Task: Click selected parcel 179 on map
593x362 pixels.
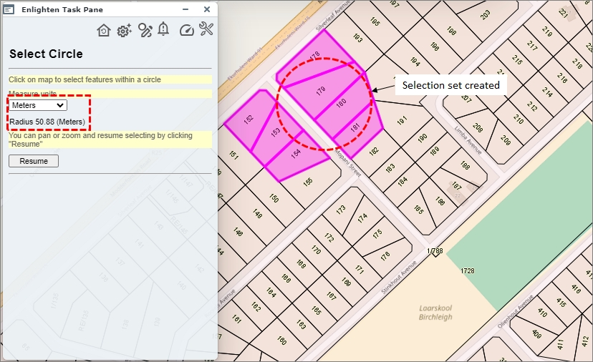Action: [320, 89]
